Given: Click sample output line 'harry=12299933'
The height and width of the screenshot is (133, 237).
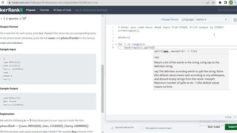Looking at the screenshot, I should (x=13, y=105).
